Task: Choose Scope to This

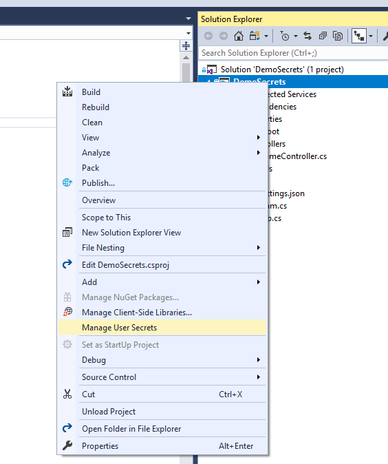Action: pyautogui.click(x=106, y=218)
